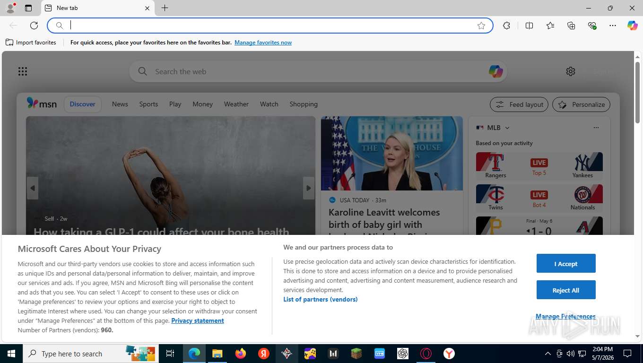Click the USA TODAY source label
The height and width of the screenshot is (363, 643).
pyautogui.click(x=354, y=200)
